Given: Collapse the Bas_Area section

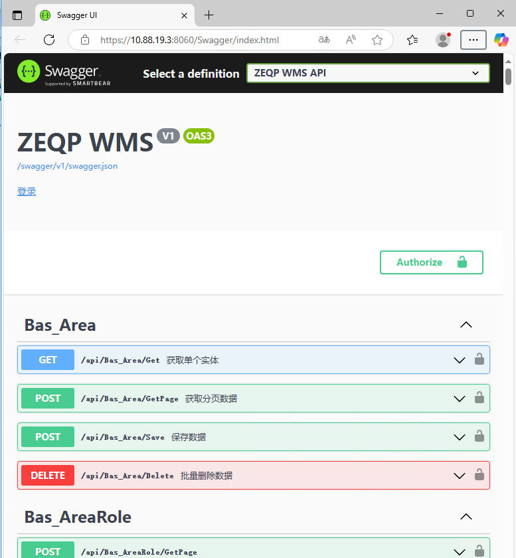Looking at the screenshot, I should click(466, 325).
